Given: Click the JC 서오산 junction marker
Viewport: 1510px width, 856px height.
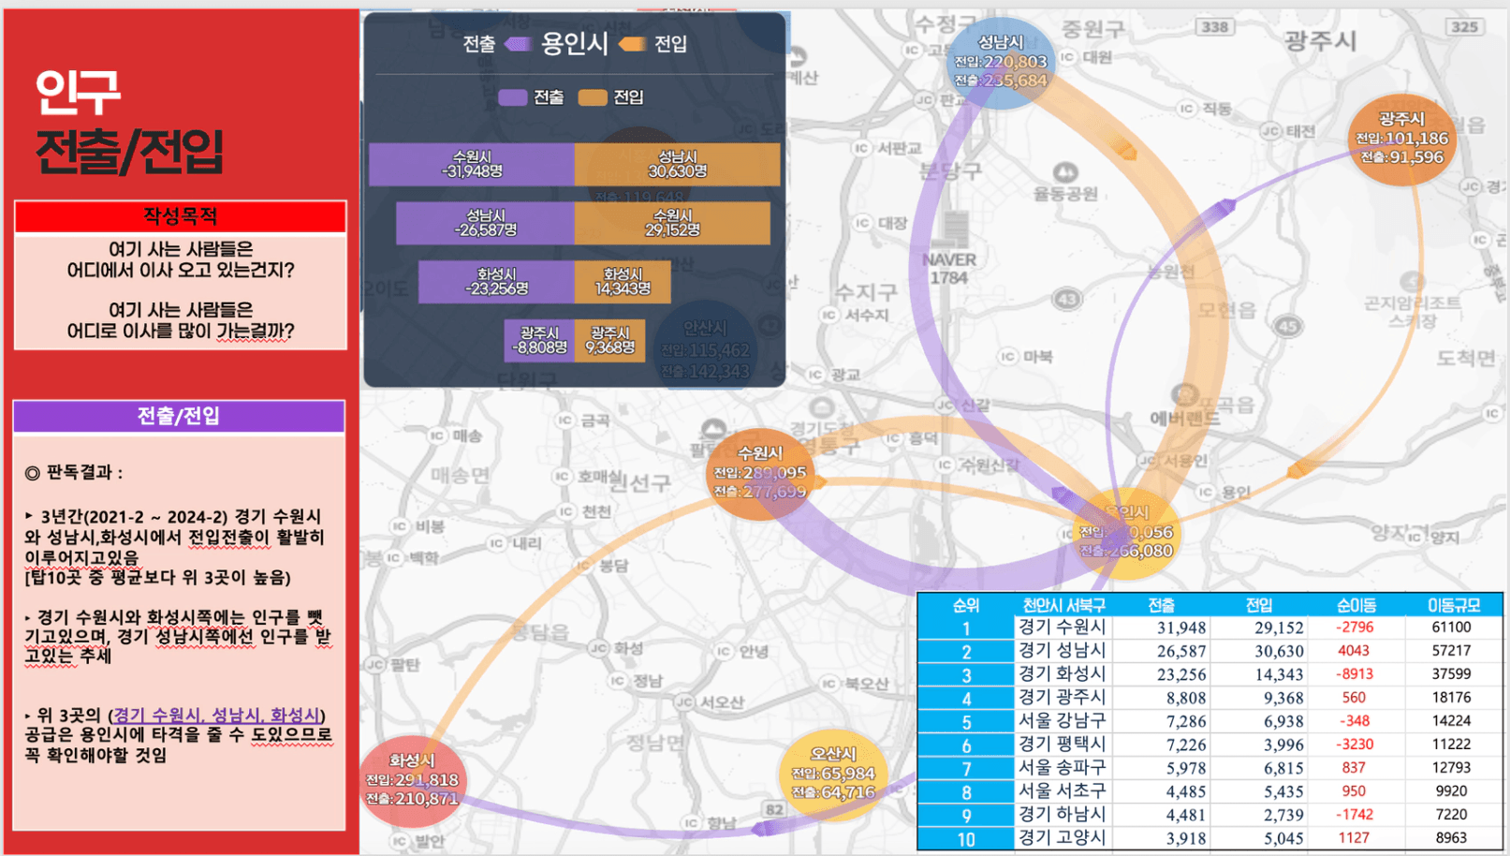Looking at the screenshot, I should tap(684, 702).
